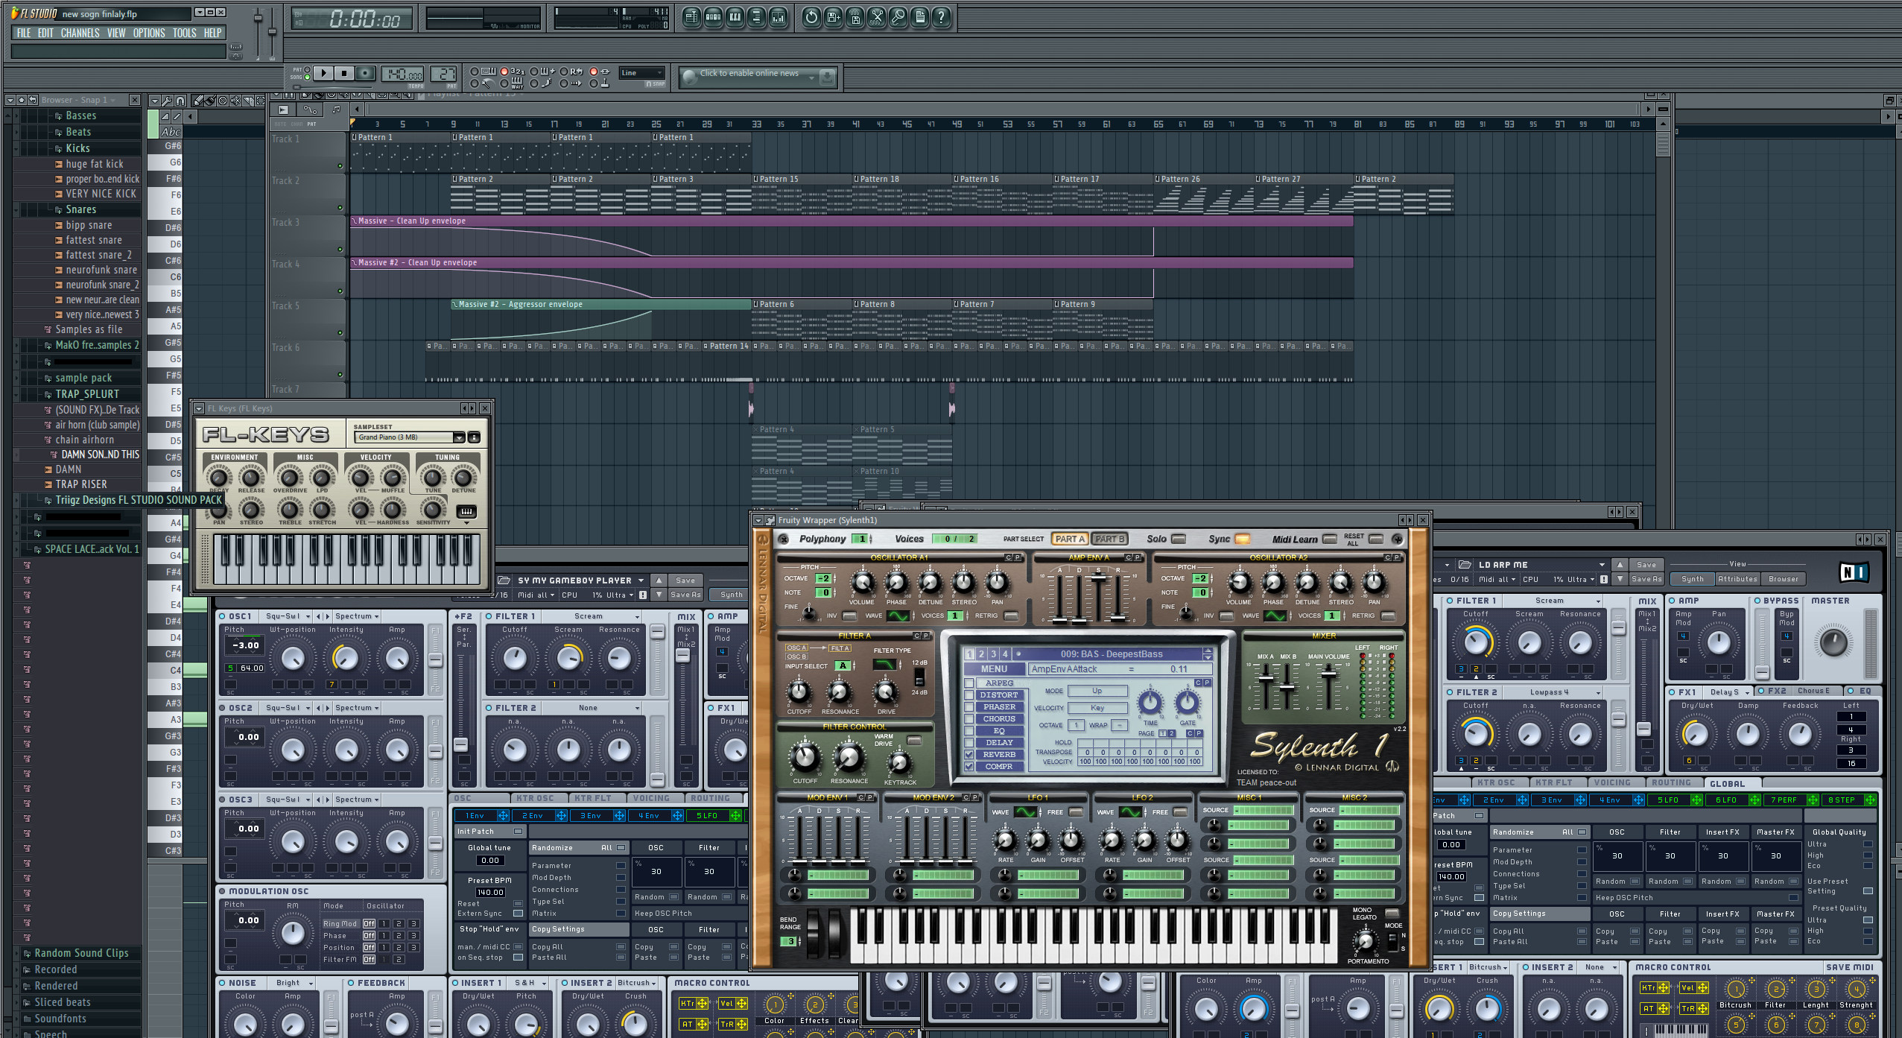Image resolution: width=1902 pixels, height=1038 pixels.
Task: Open the help question mark icon
Action: [x=942, y=17]
